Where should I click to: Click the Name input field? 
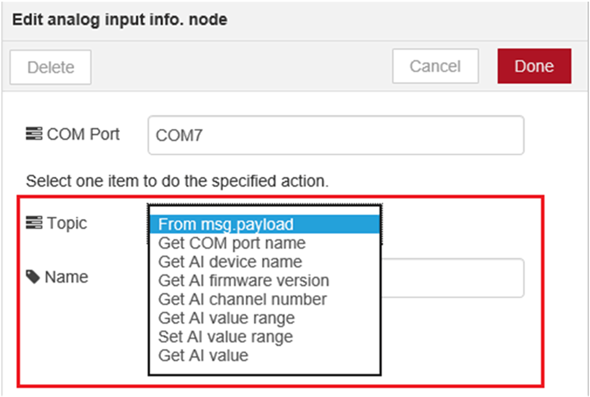click(452, 278)
